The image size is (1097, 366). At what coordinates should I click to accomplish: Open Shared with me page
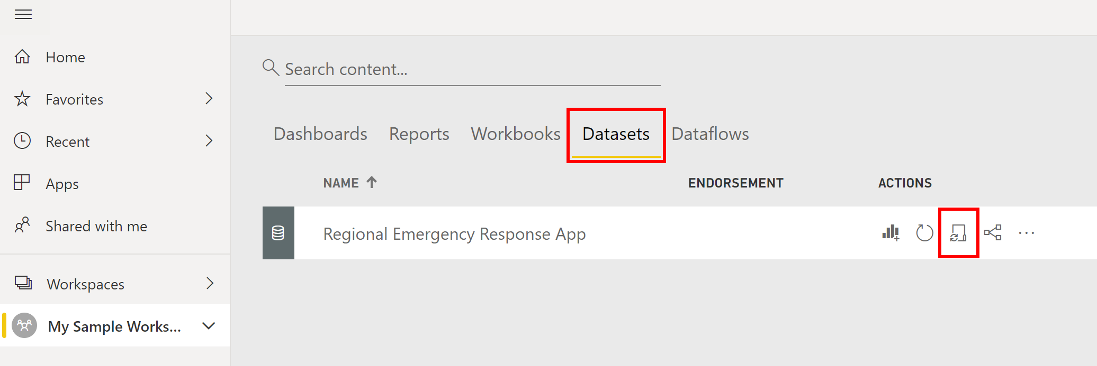pos(96,226)
